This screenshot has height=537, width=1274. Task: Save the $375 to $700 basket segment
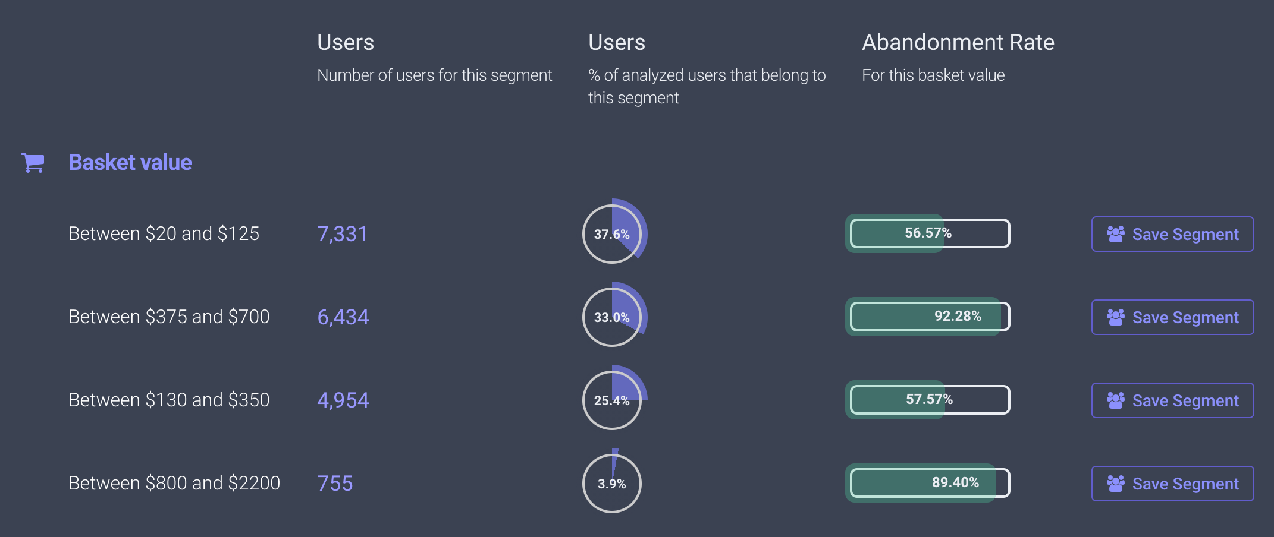[x=1172, y=317]
